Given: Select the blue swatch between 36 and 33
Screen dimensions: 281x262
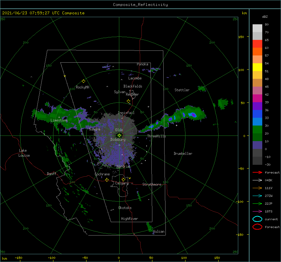Looking at the screenshot, I should click(x=257, y=114).
